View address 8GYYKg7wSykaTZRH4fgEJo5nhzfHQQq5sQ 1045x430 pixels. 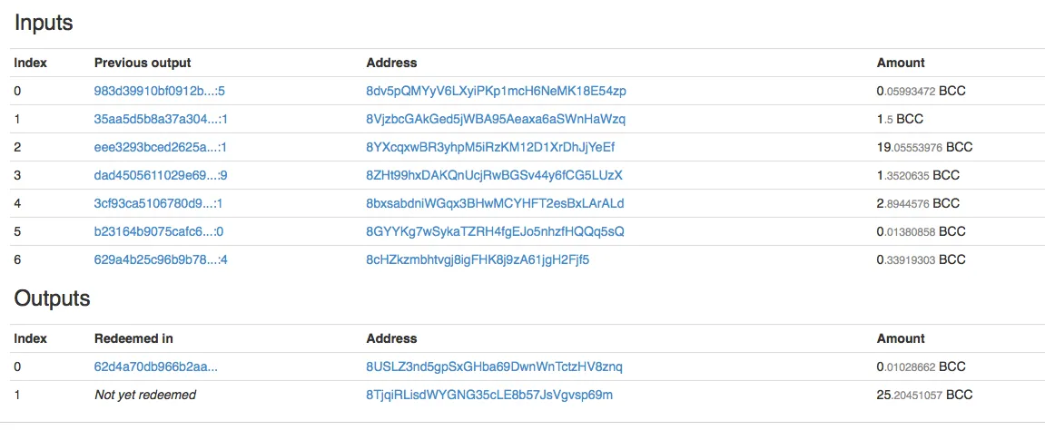495,231
